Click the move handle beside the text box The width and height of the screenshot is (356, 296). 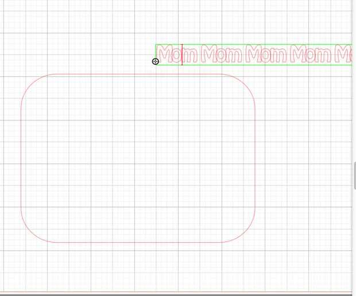pos(155,61)
